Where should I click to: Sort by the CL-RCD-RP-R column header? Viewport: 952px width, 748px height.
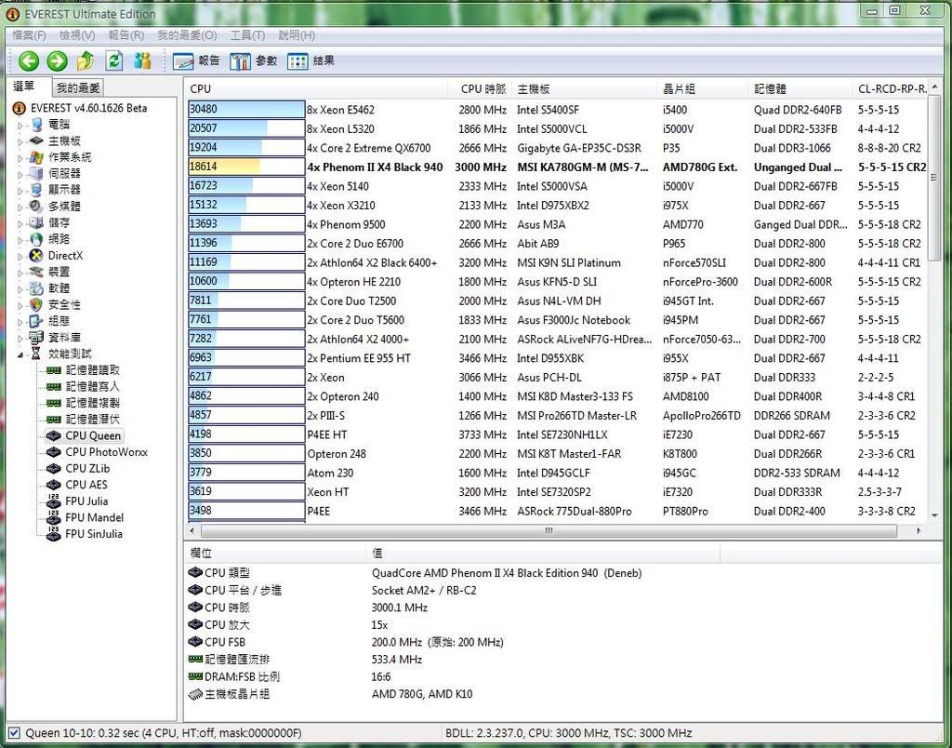tap(891, 88)
